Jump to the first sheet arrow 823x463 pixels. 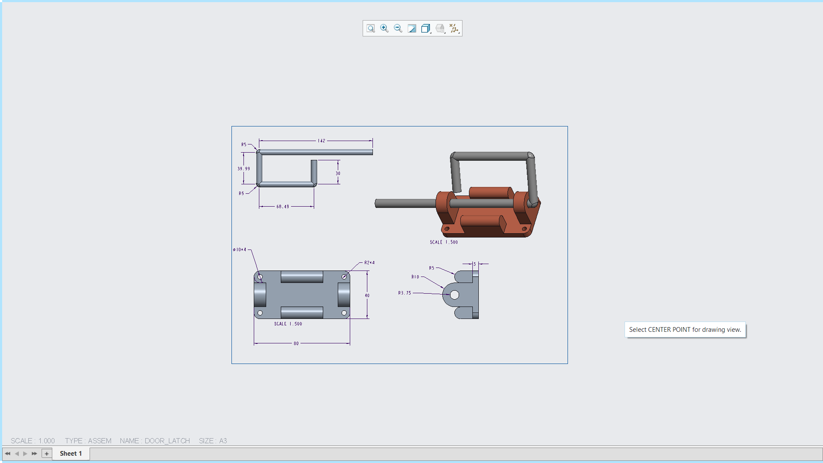pos(8,454)
